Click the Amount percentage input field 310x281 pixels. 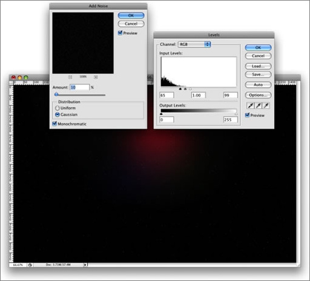click(x=79, y=87)
